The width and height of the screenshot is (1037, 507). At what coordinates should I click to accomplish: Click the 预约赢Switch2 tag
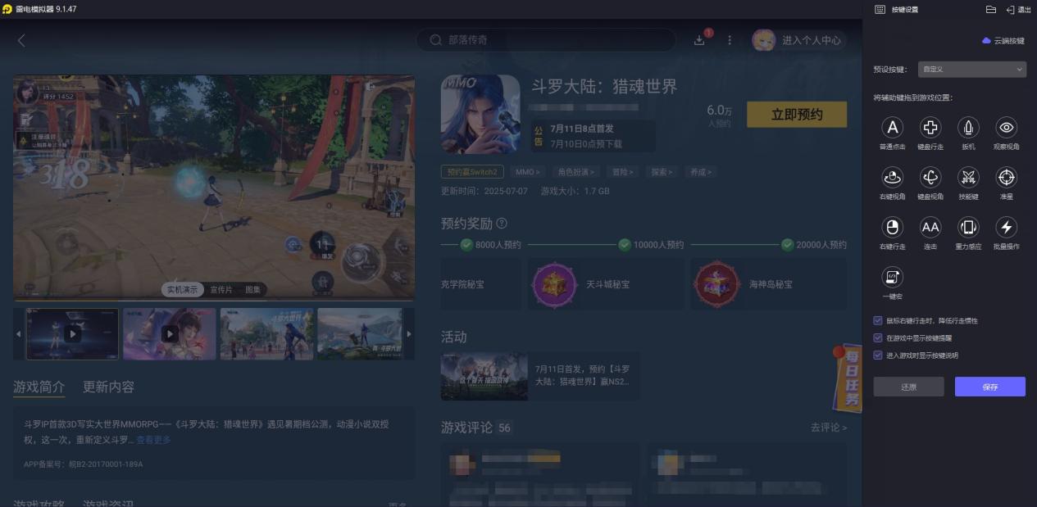472,172
